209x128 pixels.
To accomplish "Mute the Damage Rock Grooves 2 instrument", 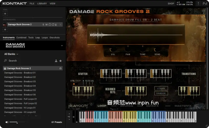I will [47, 25].
